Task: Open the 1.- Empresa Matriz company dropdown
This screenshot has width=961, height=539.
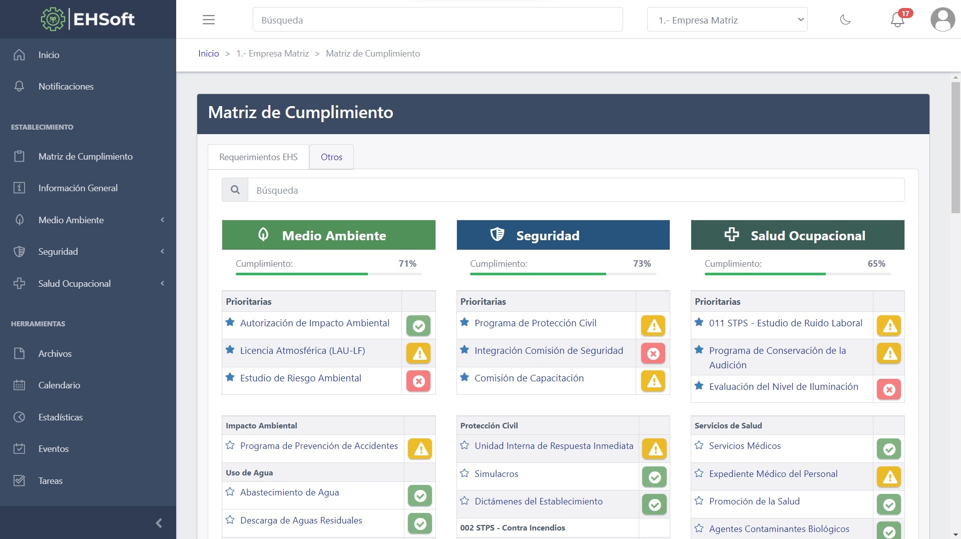Action: pyautogui.click(x=727, y=20)
